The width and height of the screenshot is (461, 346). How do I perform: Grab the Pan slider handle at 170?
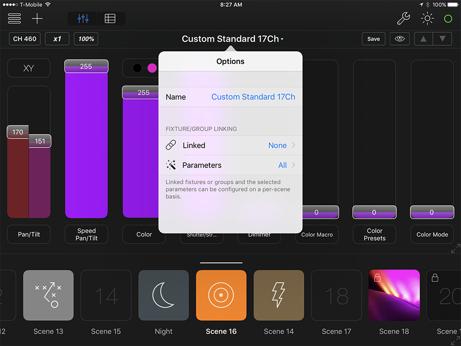[x=18, y=132]
